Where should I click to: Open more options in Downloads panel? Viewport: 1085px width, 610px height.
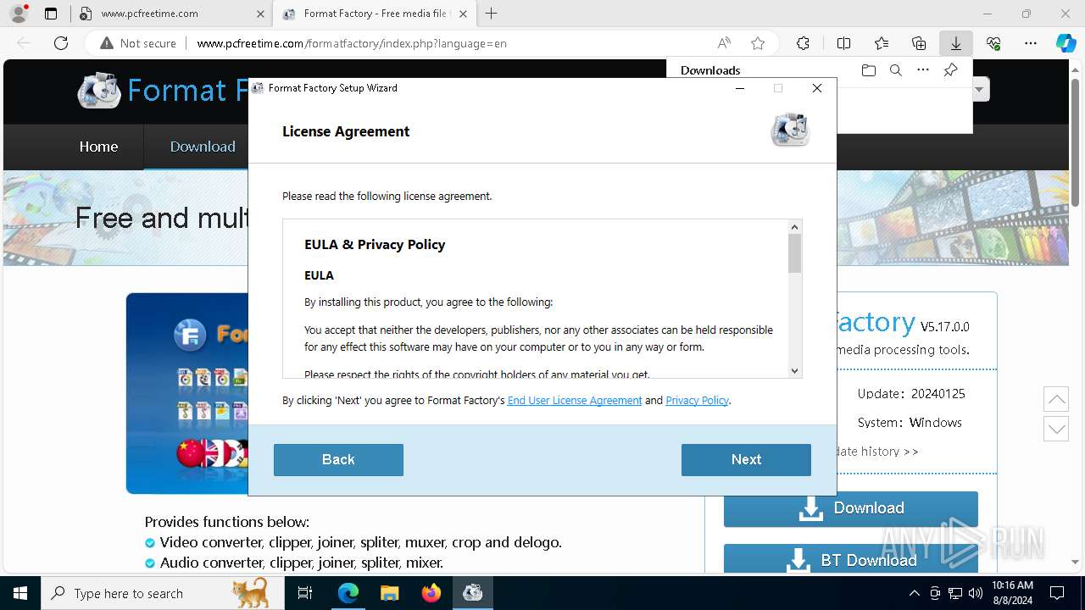(923, 70)
